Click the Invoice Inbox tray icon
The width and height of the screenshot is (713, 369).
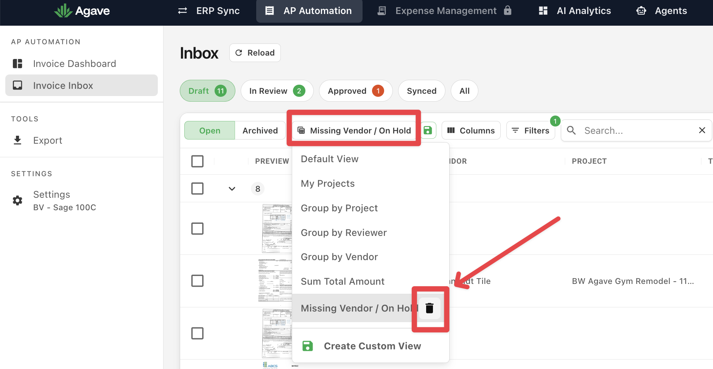(17, 85)
